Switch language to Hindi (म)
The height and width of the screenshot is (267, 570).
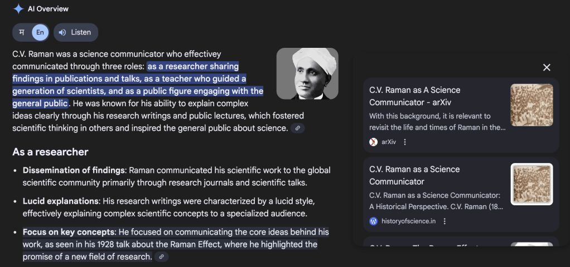pyautogui.click(x=22, y=32)
